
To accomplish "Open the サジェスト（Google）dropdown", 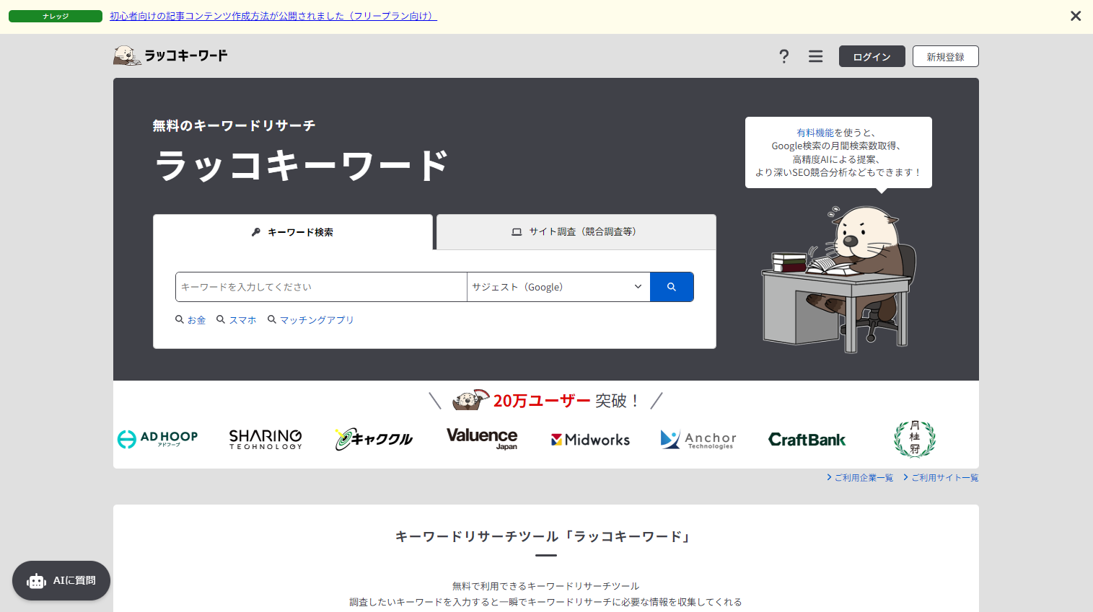I will pyautogui.click(x=558, y=287).
